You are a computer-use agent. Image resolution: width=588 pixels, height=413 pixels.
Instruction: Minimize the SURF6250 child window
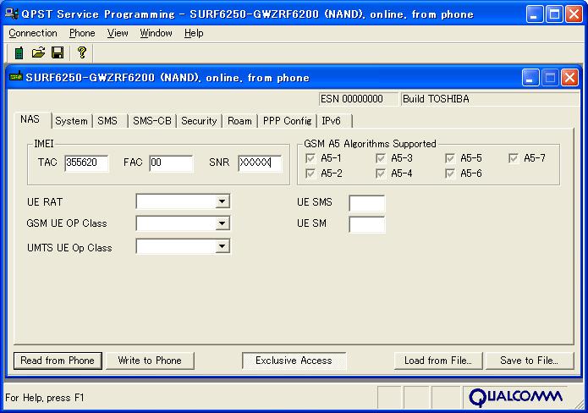point(530,77)
